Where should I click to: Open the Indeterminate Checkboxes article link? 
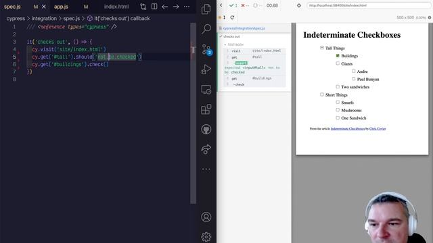point(348,129)
